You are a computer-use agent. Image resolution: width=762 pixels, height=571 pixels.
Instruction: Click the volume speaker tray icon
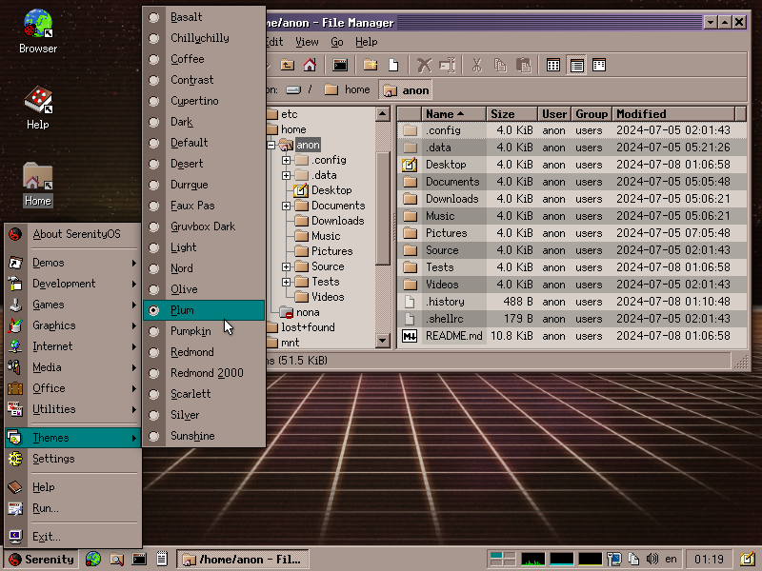[x=652, y=560]
